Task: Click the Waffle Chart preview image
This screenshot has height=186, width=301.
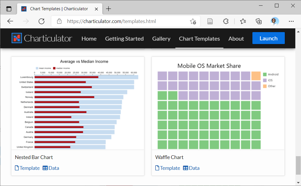Action: pyautogui.click(x=218, y=103)
